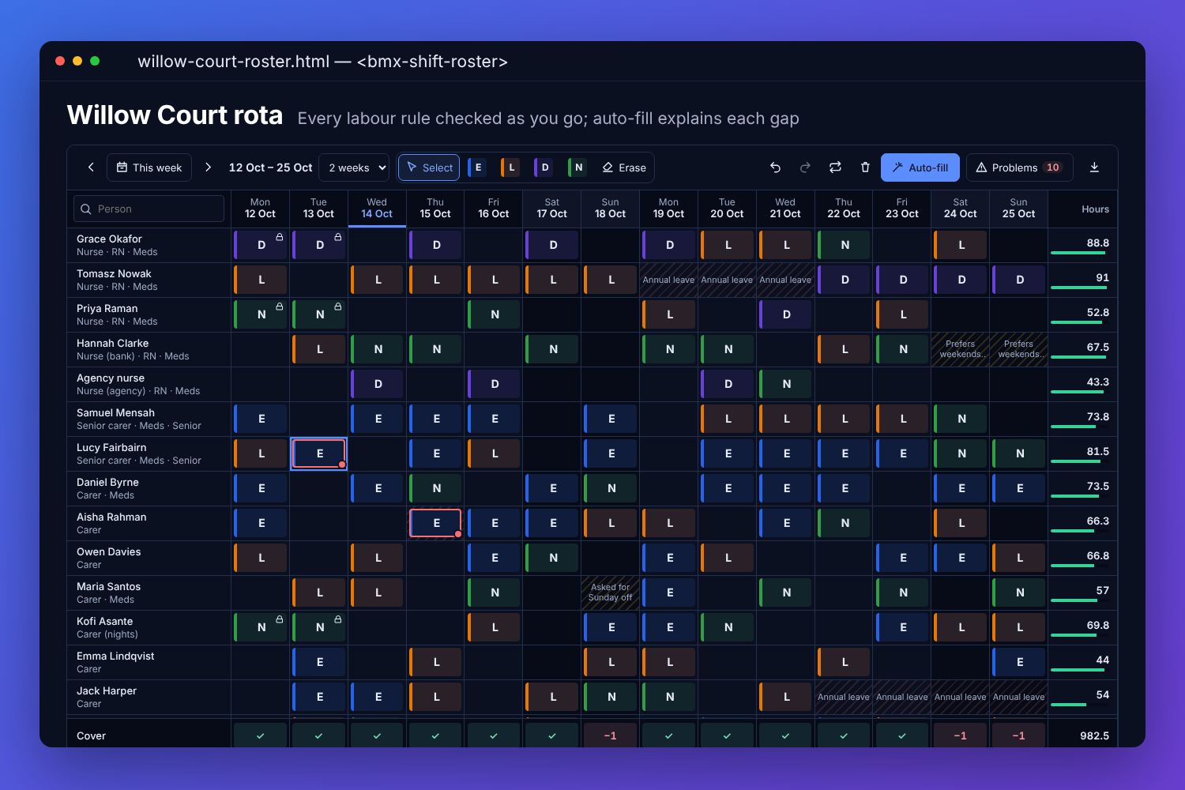Click Hannah Clarke's 'Prefers weekends' note on Sat 24 Oct
This screenshot has width=1185, height=790.
coord(961,349)
